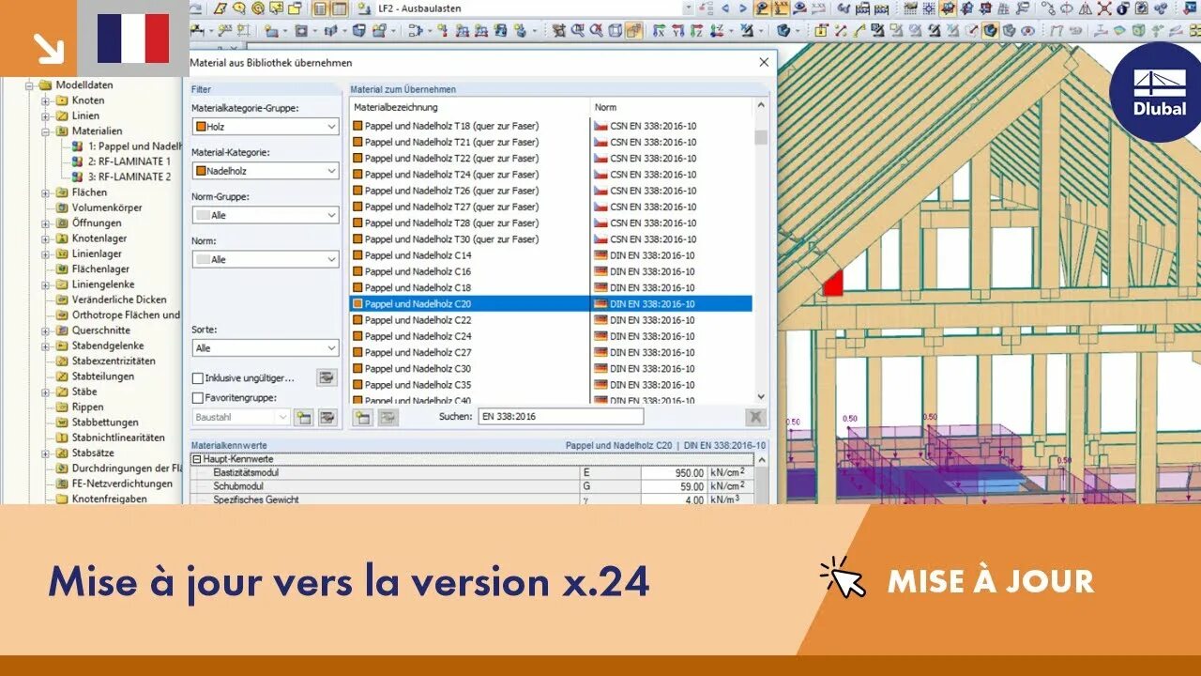Click the filter icon beside Inklusive ungültiger
The height and width of the screenshot is (676, 1201).
coord(327,377)
